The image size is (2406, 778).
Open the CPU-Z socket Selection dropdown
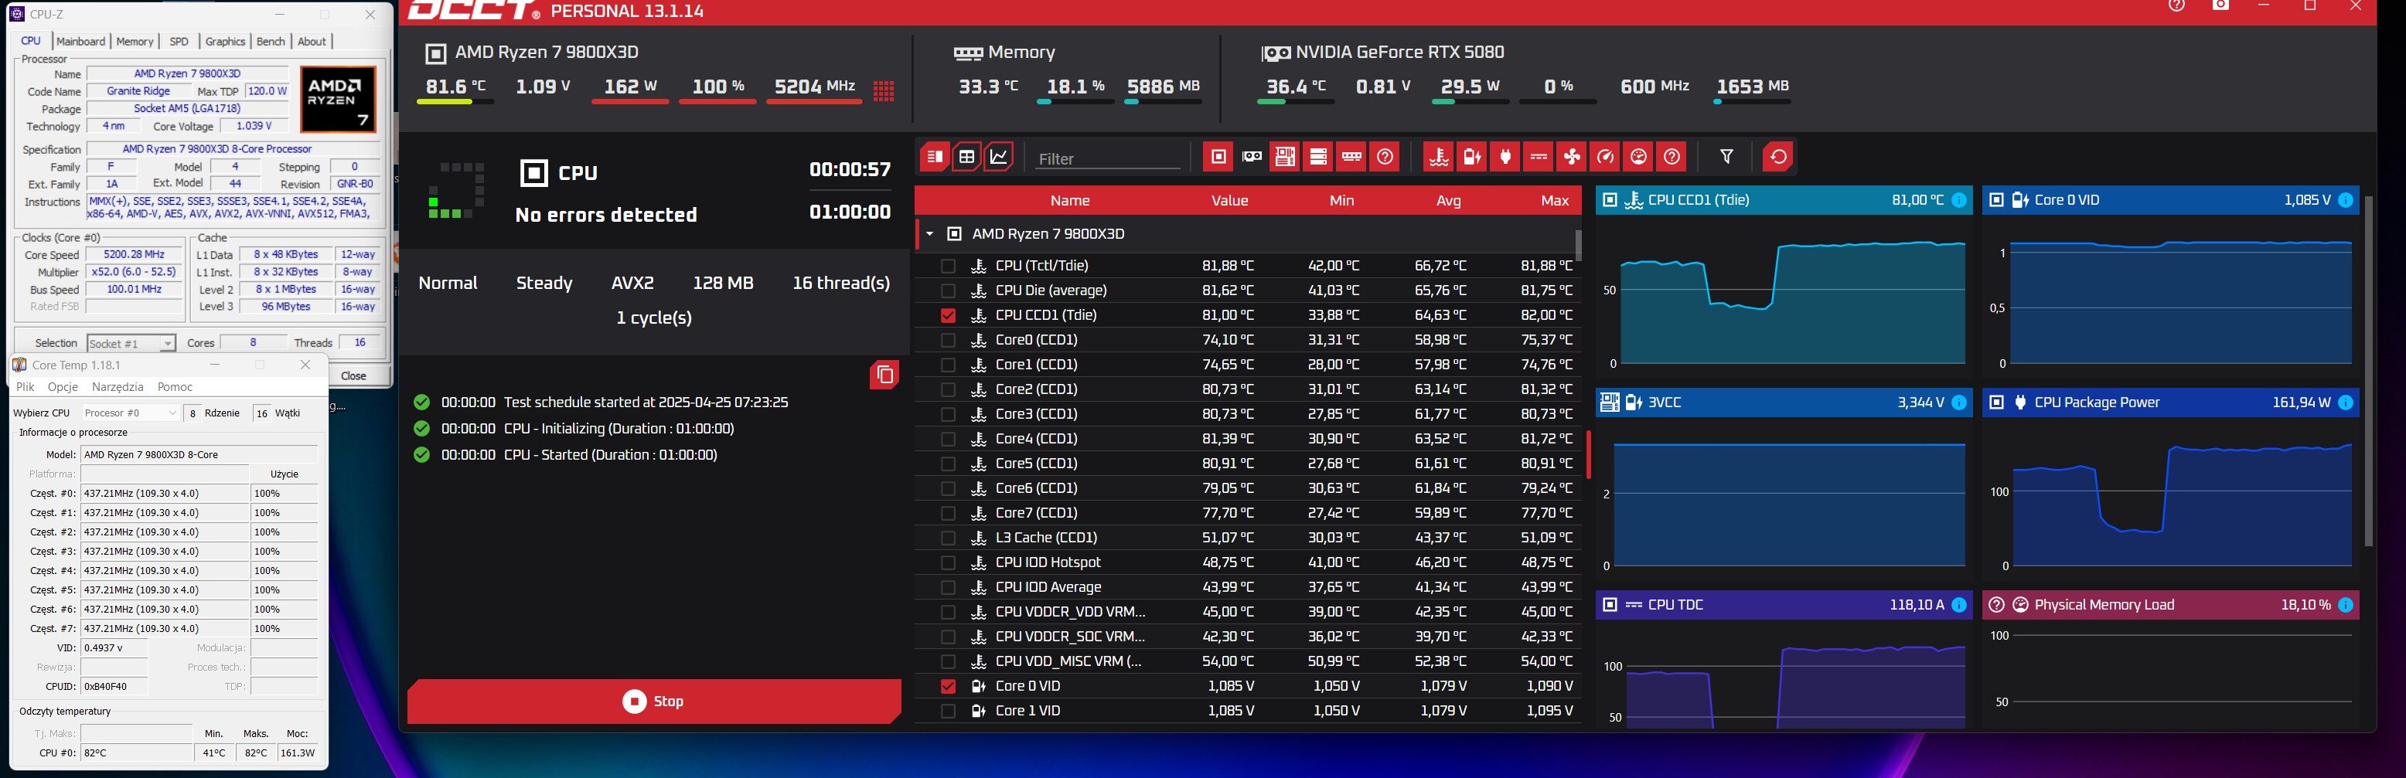131,343
